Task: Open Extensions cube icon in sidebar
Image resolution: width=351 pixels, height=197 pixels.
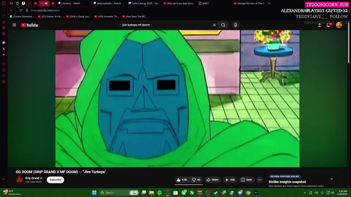Action: (4, 76)
